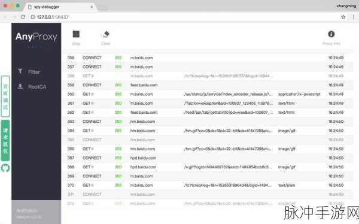Click the path /se/static/js/service/index_seloader
The image size is (359, 224).
(x=229, y=94)
